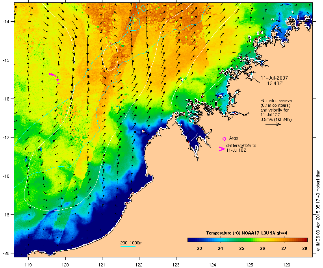323x268 pixels.
Task: Click color bar tick label 24
Action: coord(221,248)
